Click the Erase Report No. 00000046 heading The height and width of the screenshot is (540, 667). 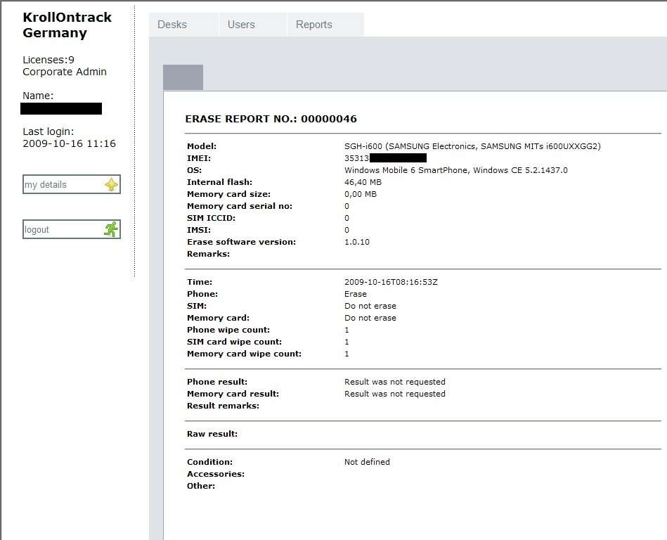271,119
